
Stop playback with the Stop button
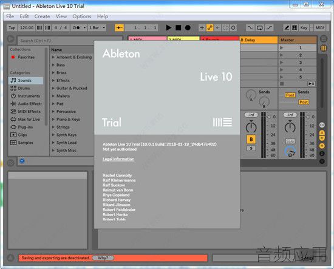179,28
